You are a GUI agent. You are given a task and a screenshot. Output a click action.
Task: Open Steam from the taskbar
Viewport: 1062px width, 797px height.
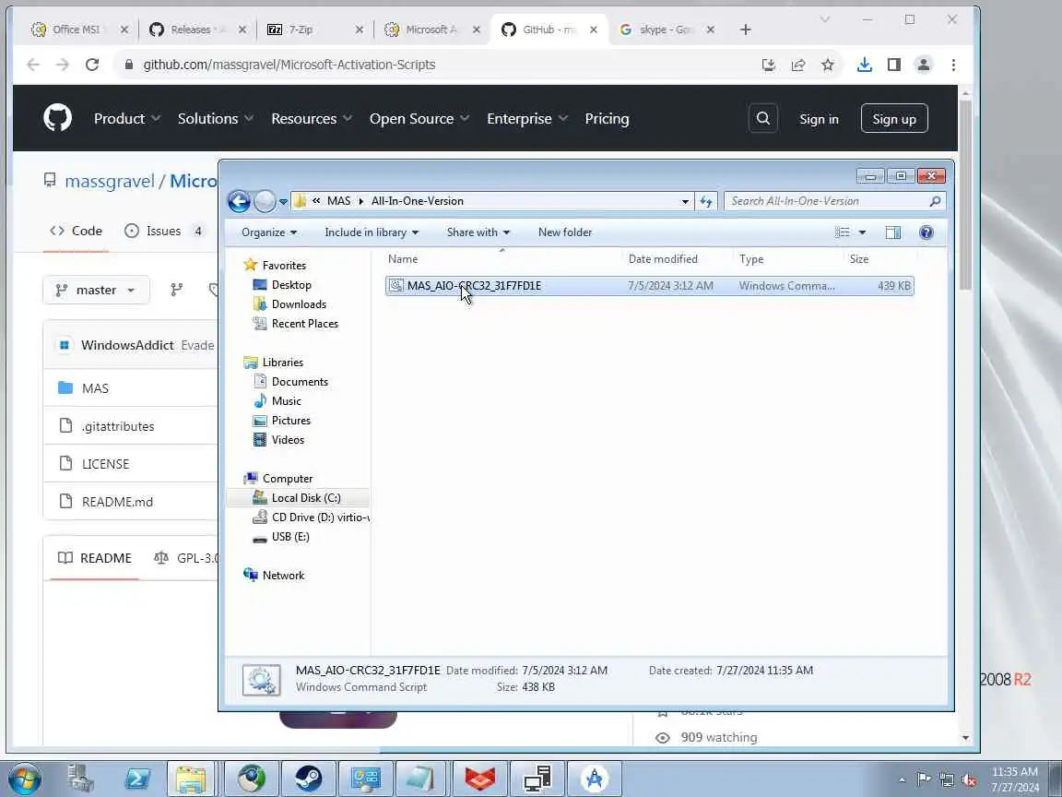click(x=308, y=779)
